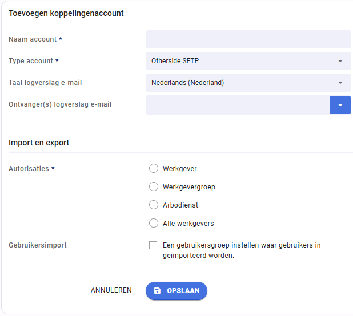Focus the Naam account input field
The height and width of the screenshot is (316, 353).
(x=248, y=39)
